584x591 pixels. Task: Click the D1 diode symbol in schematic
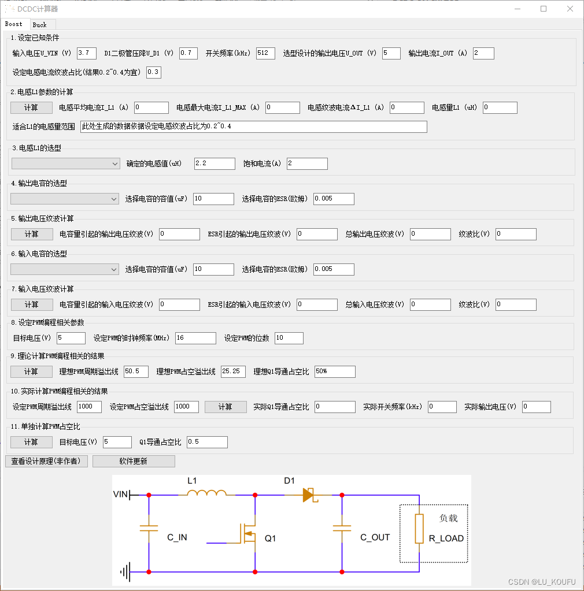(x=310, y=495)
